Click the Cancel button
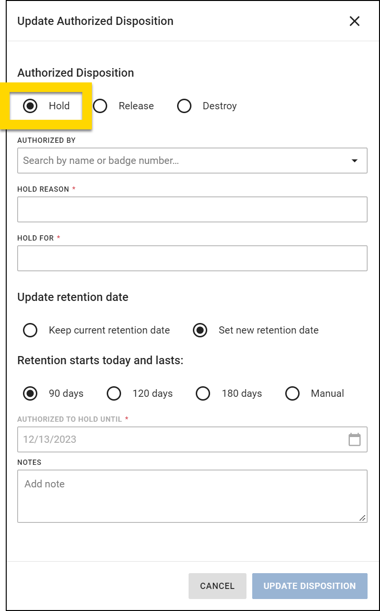Screen dimensions: 380x611 coord(217,586)
